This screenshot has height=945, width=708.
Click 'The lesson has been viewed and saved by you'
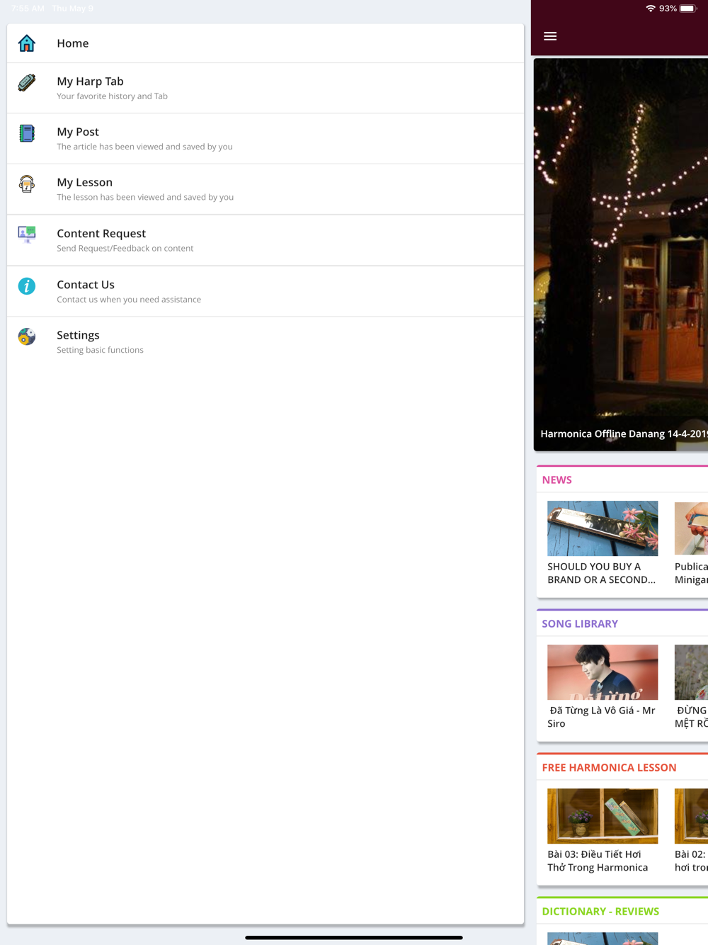point(145,197)
